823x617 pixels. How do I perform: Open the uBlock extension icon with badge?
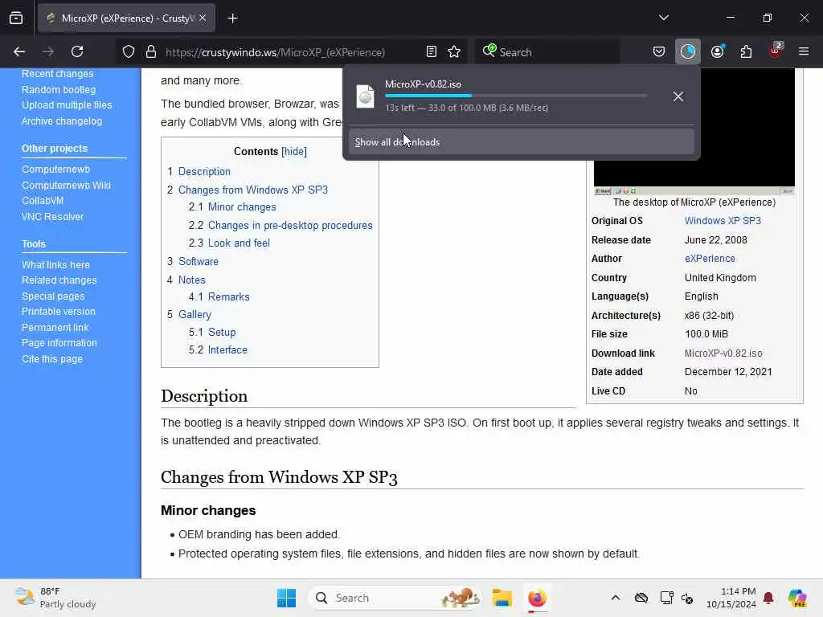tap(776, 51)
